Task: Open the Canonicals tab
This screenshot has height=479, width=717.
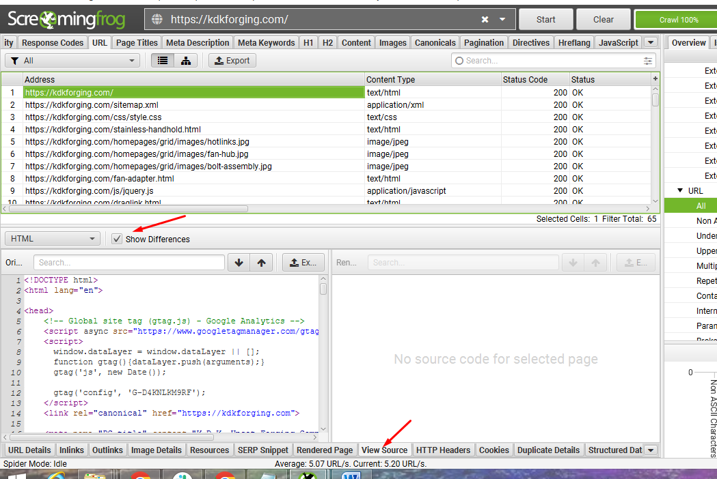Action: coord(435,42)
